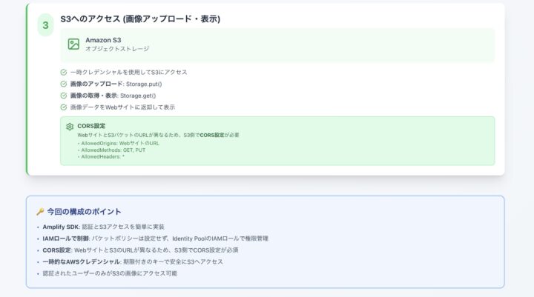Click checkmark icon beside 画像の取得・表示

[x=64, y=96]
